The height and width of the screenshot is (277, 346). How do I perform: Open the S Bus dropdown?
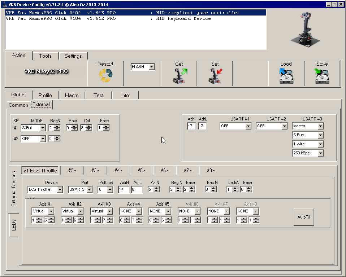click(321, 135)
